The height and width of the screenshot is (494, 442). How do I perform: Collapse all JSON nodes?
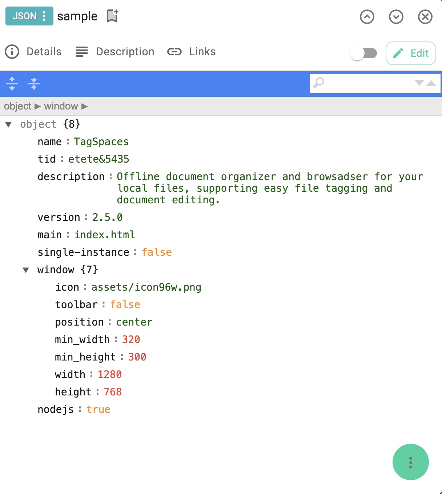(34, 84)
